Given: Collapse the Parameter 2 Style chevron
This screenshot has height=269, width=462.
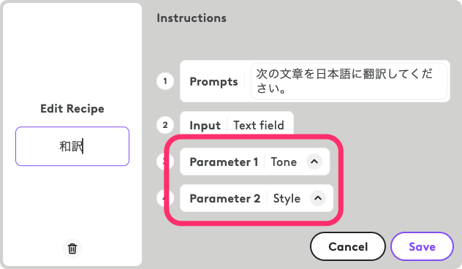Looking at the screenshot, I should coord(318,198).
